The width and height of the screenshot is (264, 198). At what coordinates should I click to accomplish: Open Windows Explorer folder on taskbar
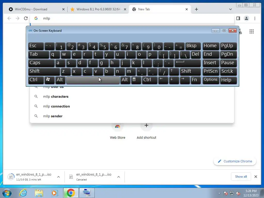pos(39,193)
